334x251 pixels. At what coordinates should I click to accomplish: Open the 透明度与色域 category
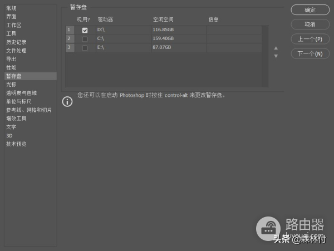[x=31, y=93]
